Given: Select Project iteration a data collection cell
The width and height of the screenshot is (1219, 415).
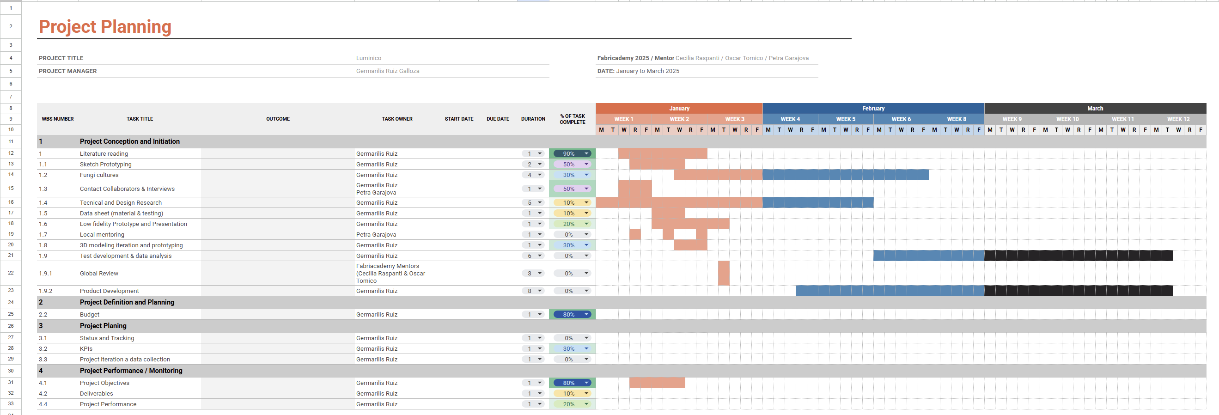Looking at the screenshot, I should pos(140,359).
